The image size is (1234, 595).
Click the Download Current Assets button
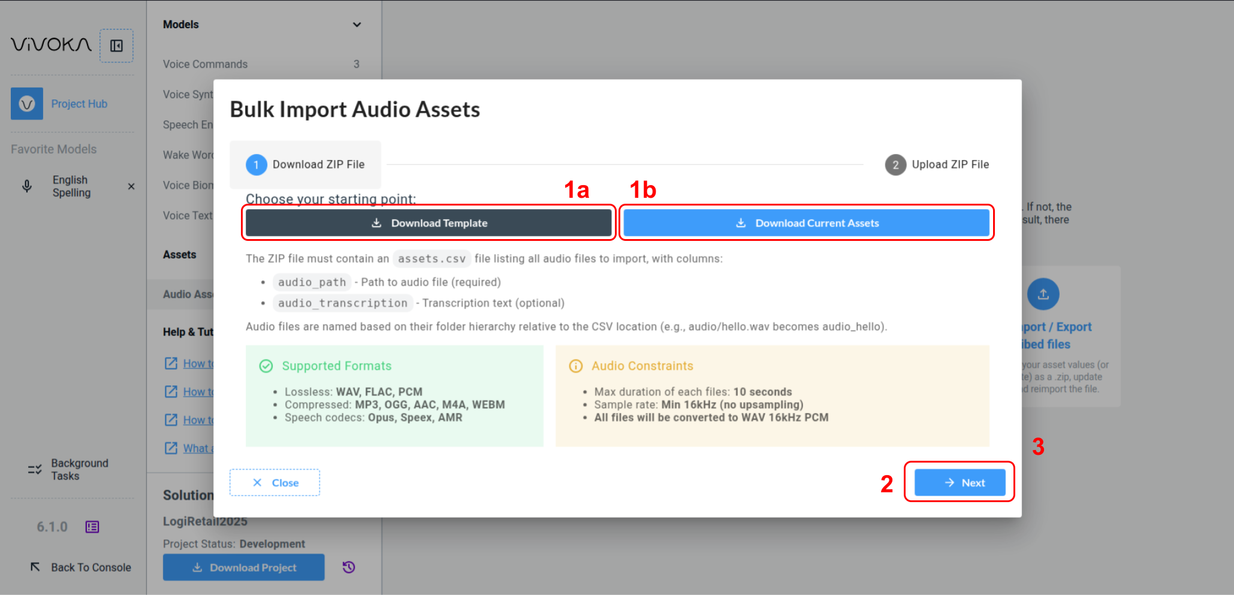tap(806, 223)
